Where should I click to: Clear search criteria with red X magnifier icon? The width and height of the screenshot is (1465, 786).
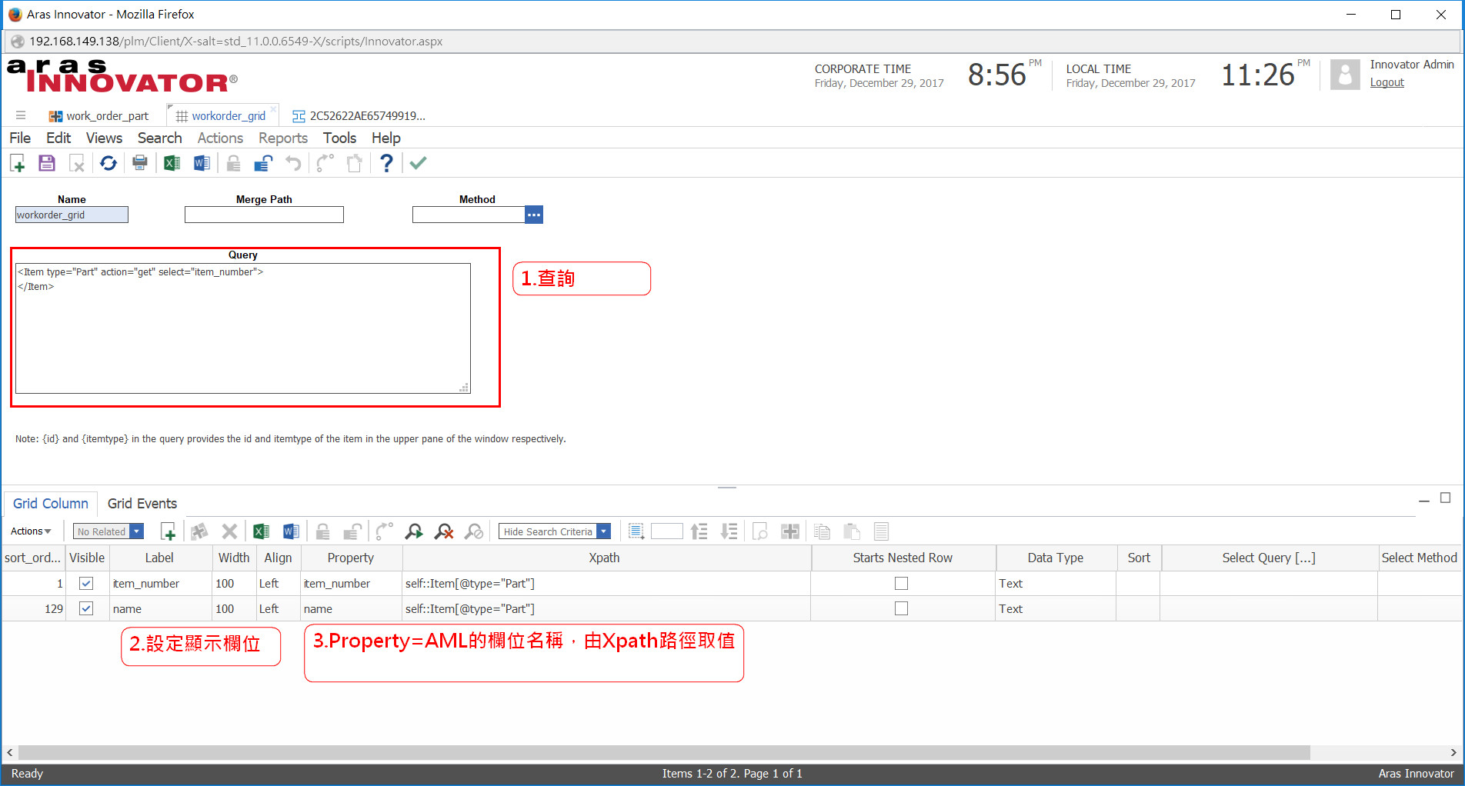[444, 531]
